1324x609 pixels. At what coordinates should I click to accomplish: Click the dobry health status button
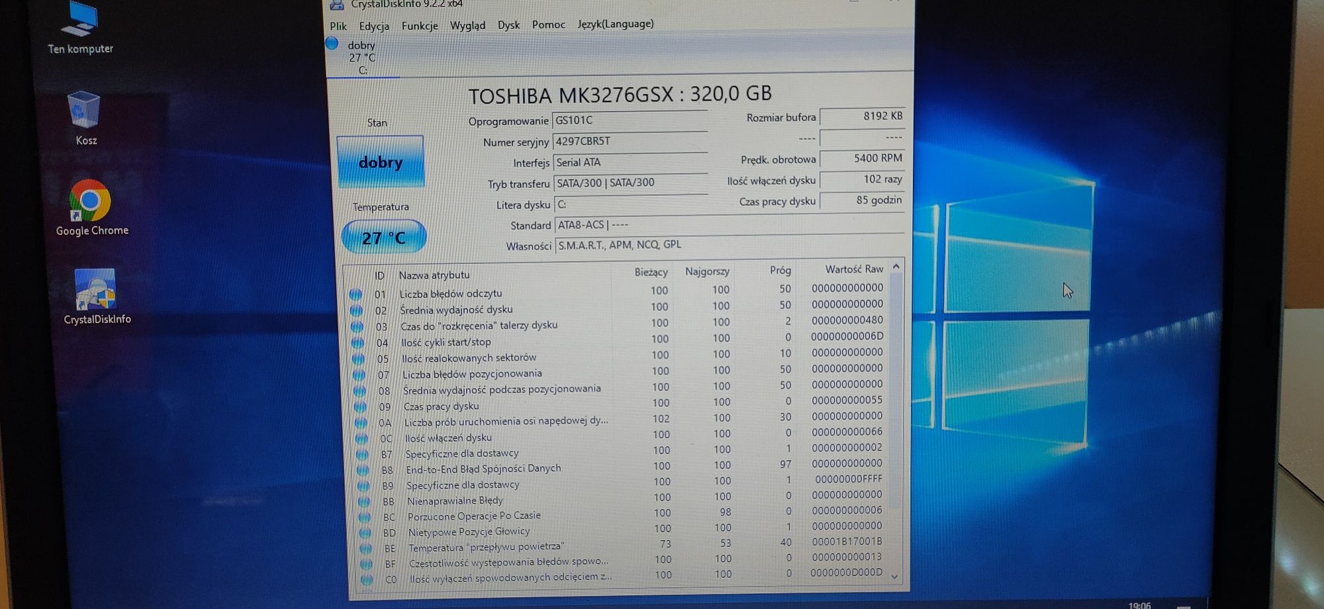pyautogui.click(x=381, y=162)
